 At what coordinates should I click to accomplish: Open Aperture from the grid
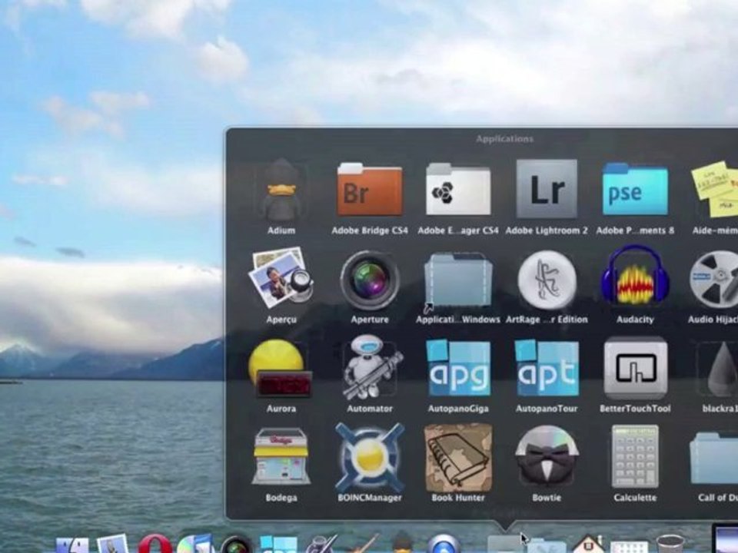tap(370, 280)
